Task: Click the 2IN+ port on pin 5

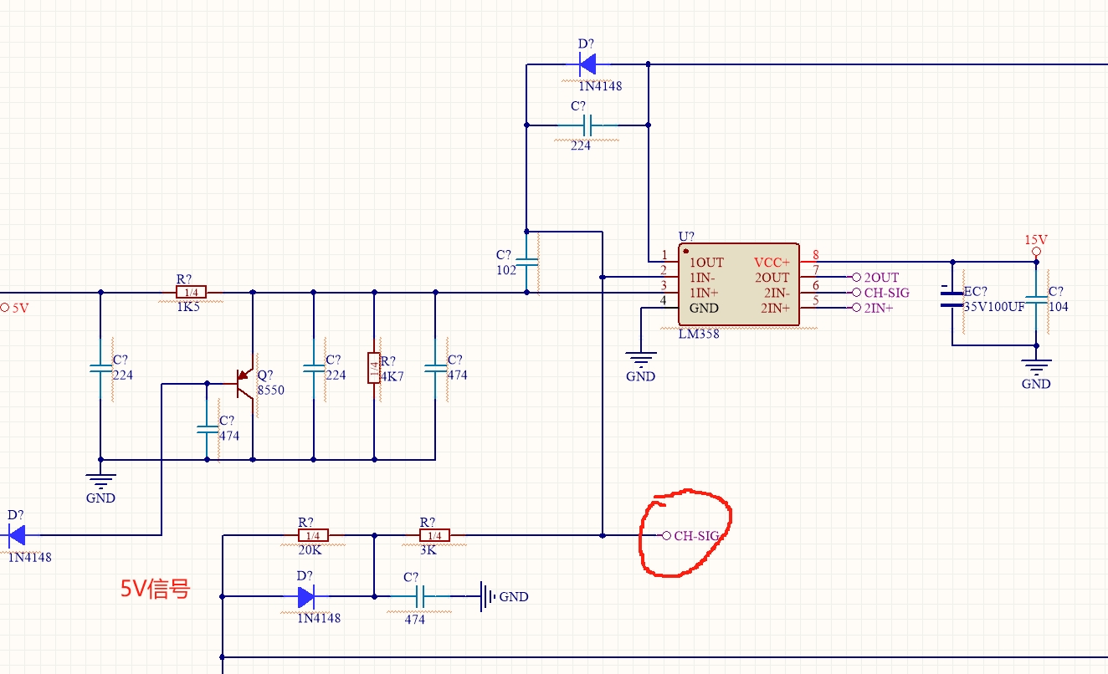Action: [873, 308]
